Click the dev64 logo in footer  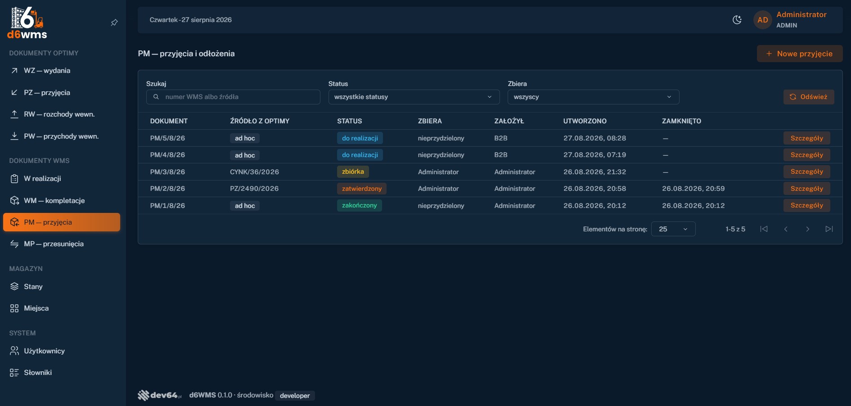coord(160,395)
